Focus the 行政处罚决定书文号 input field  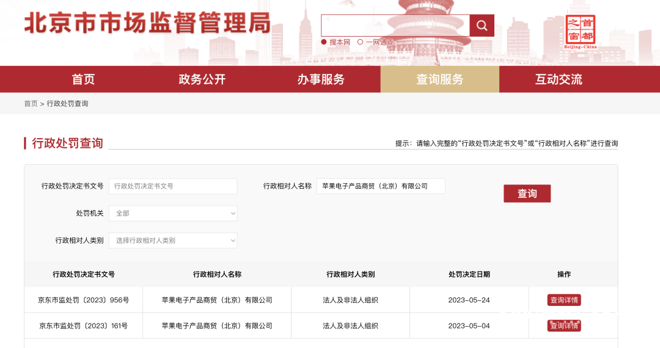[173, 186]
